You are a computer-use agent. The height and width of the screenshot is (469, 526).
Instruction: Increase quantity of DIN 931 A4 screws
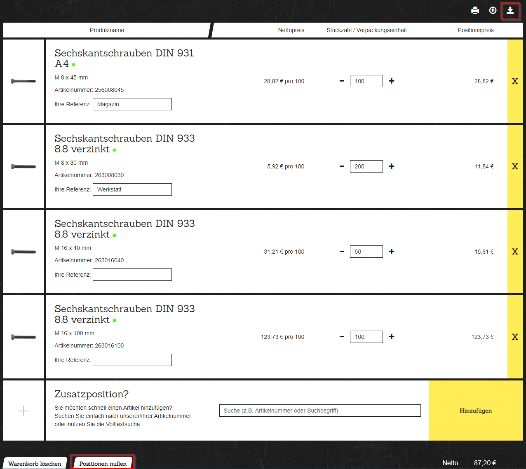(392, 81)
